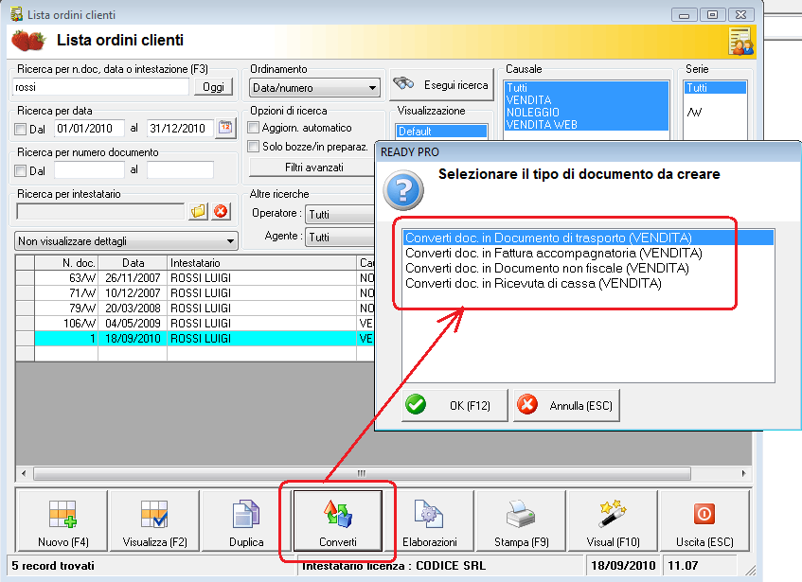Sort by N. doc. column header
This screenshot has height=582, width=802.
(x=66, y=263)
